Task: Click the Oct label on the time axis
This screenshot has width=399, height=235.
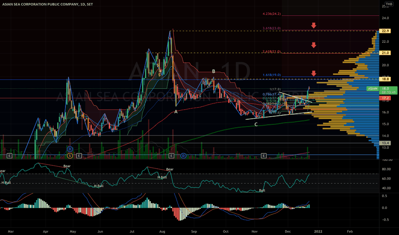Action: pos(226,232)
